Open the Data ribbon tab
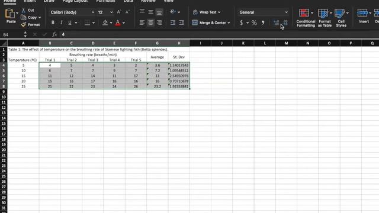 coord(128,1)
